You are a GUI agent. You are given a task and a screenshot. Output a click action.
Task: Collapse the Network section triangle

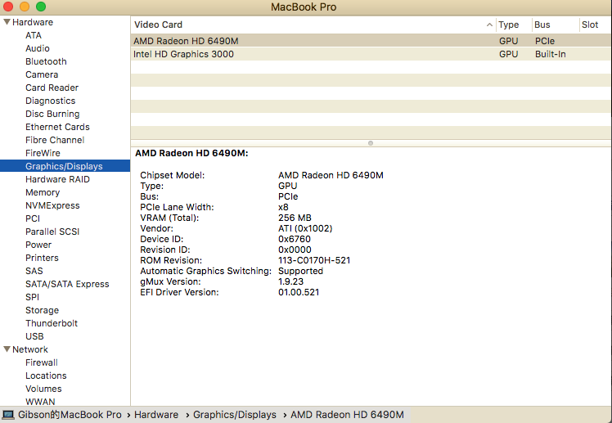[7, 349]
